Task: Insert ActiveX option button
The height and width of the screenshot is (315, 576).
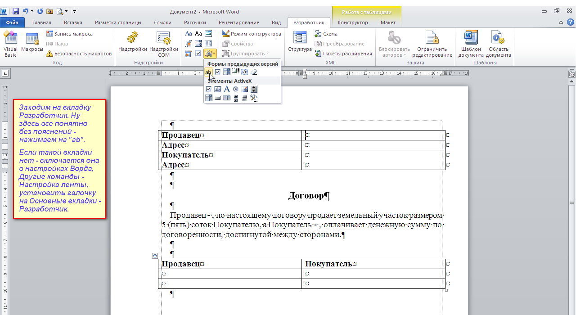Action: point(235,89)
